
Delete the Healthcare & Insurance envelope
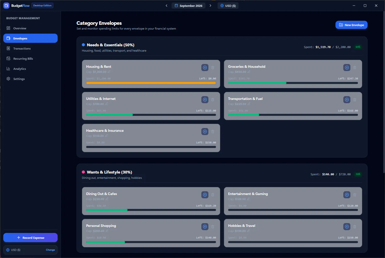pos(213,132)
